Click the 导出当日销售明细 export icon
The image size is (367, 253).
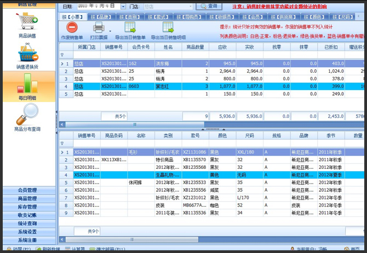[168, 27]
